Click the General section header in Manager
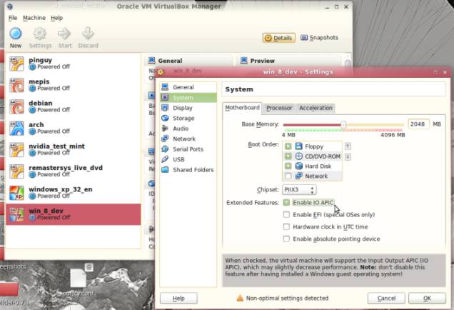The image size is (454, 310). pos(170,61)
